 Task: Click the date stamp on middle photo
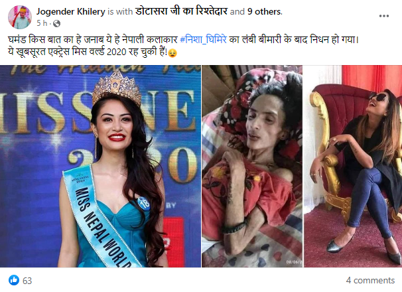[294, 262]
